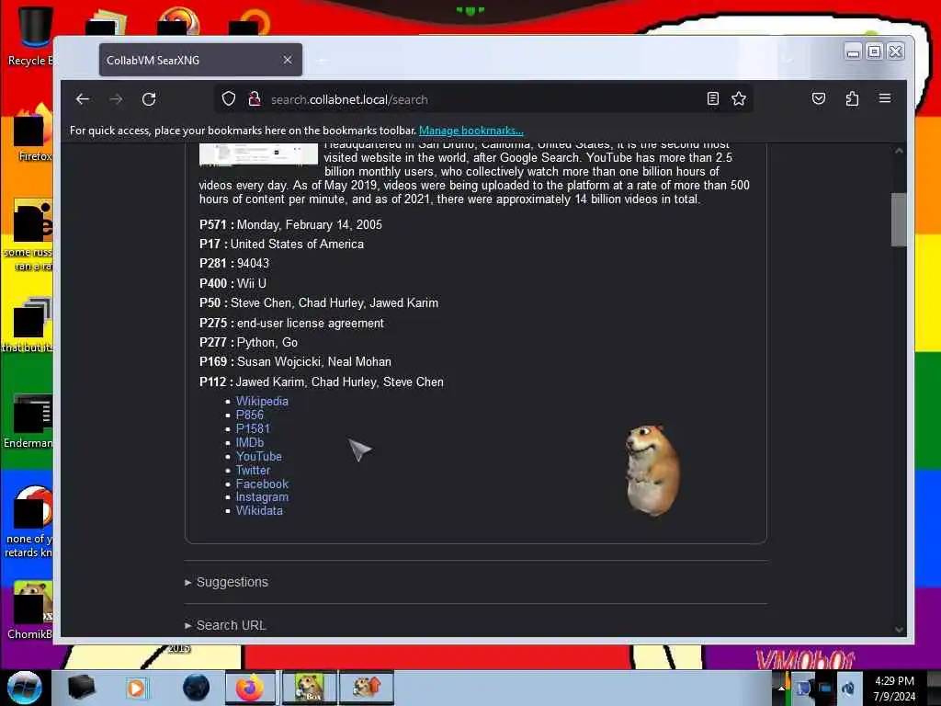Open the Wikipedia link

pyautogui.click(x=262, y=401)
